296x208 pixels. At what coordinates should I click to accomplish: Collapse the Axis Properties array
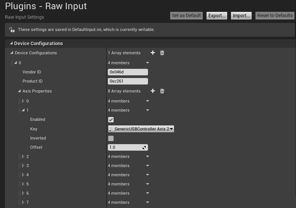tap(19, 91)
